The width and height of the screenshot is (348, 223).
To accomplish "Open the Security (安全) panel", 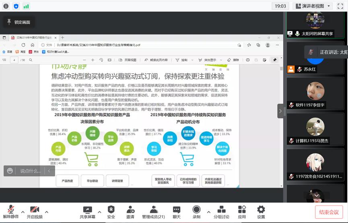I will pos(111,212).
